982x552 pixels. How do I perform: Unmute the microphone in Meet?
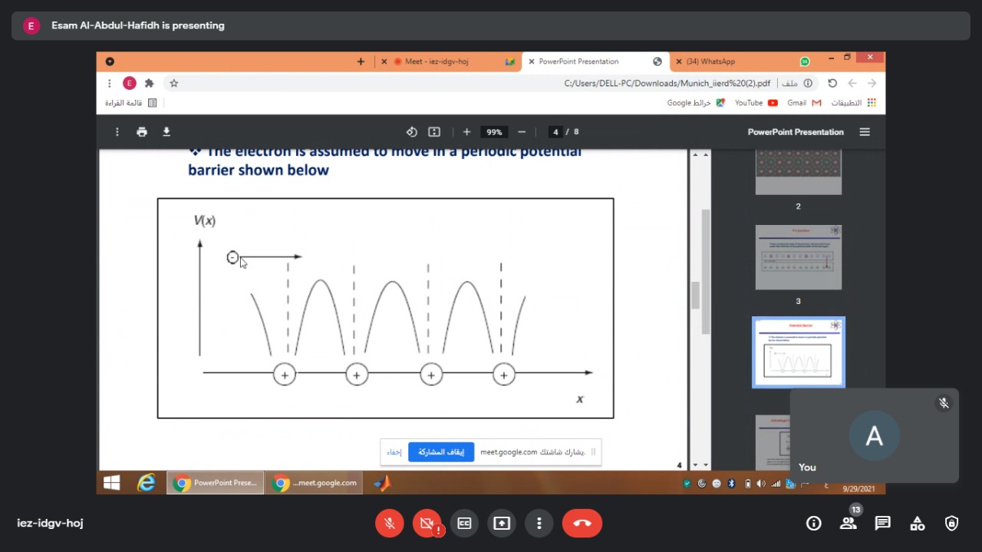(x=390, y=524)
